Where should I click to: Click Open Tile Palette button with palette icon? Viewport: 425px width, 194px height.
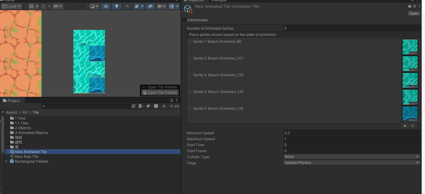[x=160, y=93]
